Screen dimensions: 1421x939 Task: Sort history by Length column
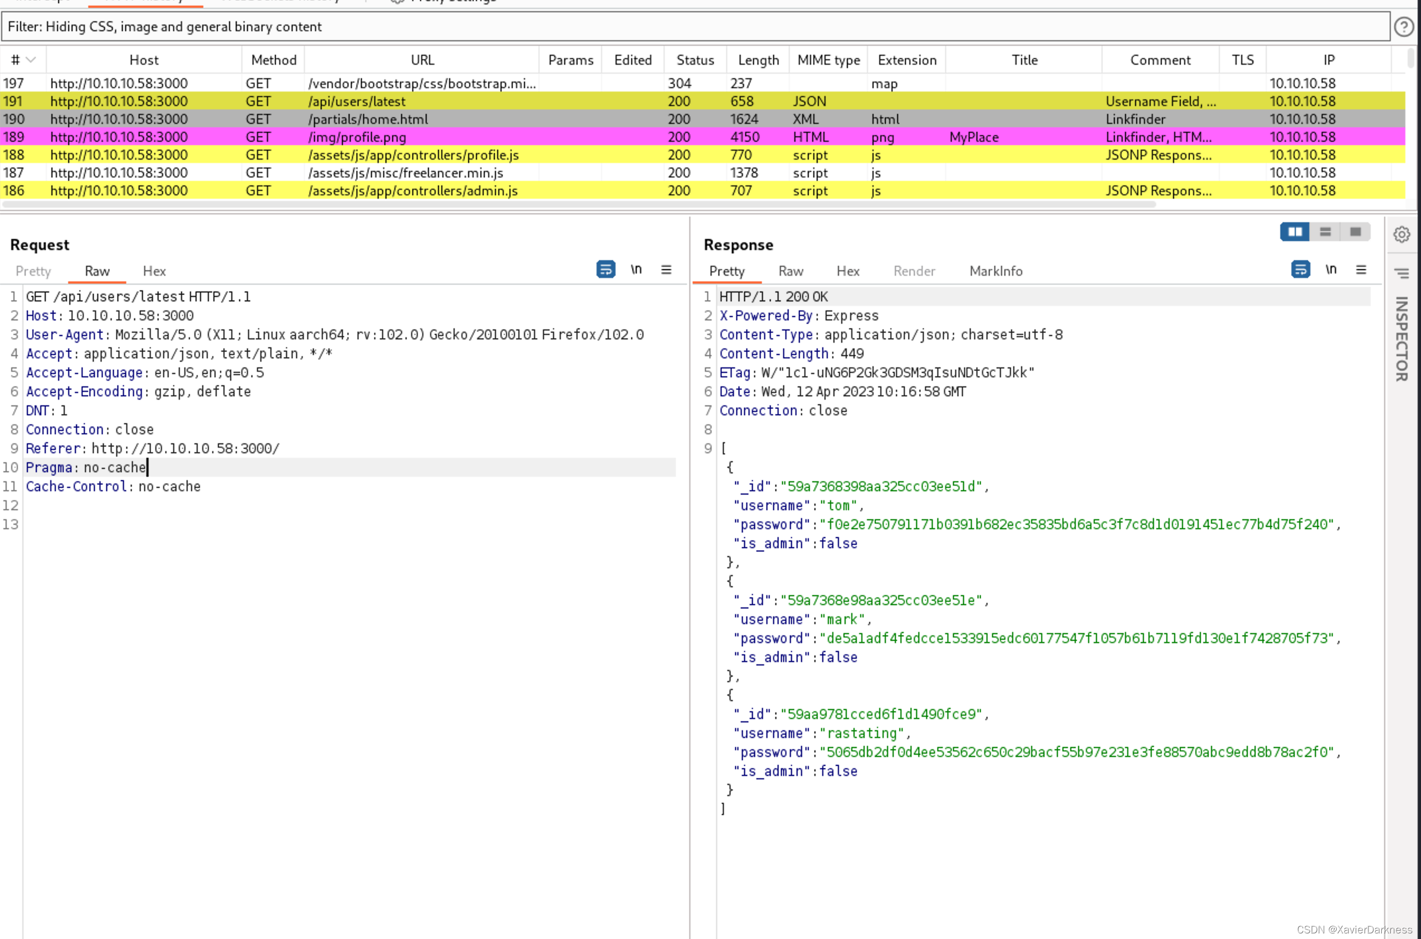tap(758, 60)
